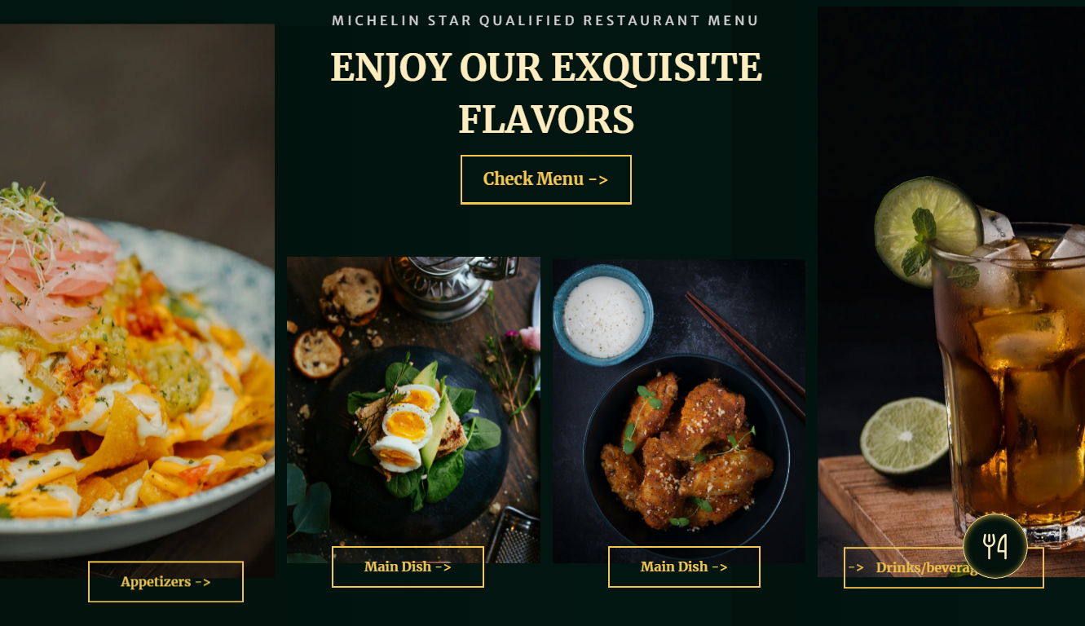The height and width of the screenshot is (626, 1085).
Task: Click the lime slice on the glass rim
Action: (928, 231)
